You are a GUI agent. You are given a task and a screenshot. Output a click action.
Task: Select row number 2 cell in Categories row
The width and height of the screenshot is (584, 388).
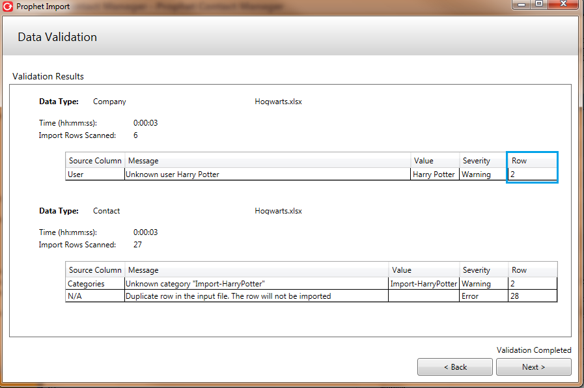tap(533, 284)
